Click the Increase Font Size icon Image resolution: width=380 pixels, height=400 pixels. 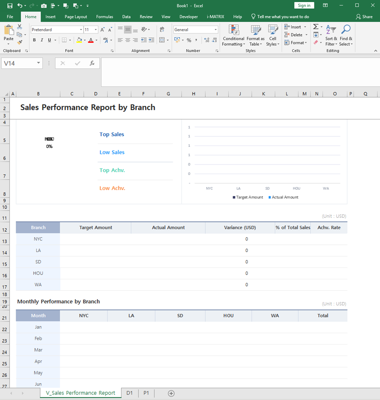(x=103, y=30)
